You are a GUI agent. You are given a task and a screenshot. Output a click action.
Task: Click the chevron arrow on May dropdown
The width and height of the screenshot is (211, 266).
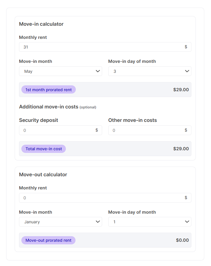(x=98, y=71)
